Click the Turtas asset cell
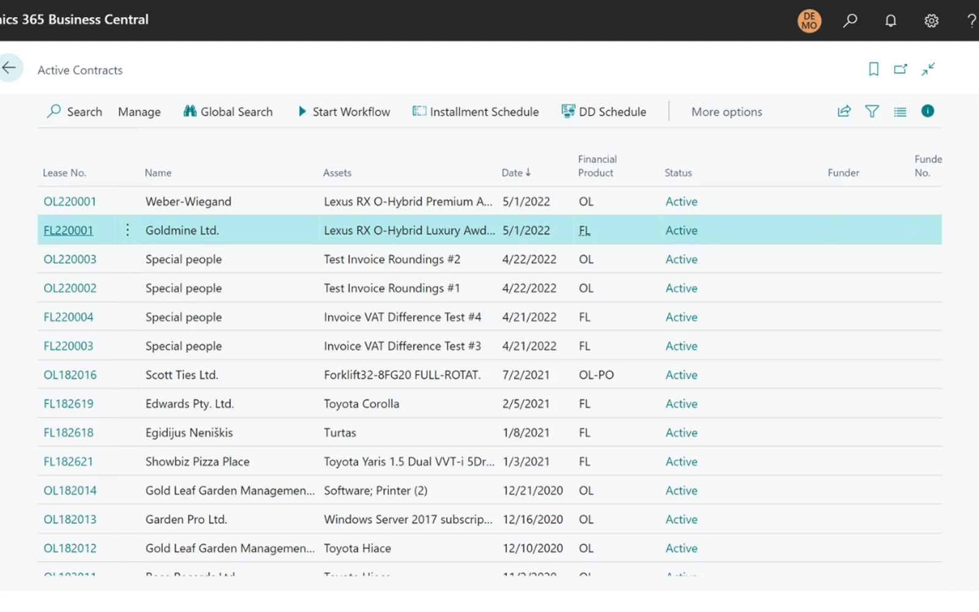 point(340,432)
